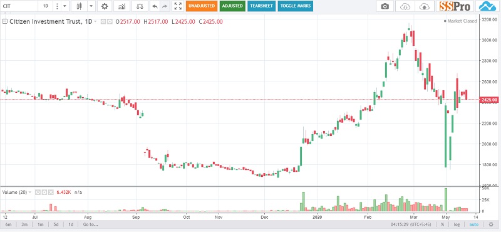Toggle main series visibility eye icon
Viewport: 501px width, 232px height.
(x=103, y=22)
